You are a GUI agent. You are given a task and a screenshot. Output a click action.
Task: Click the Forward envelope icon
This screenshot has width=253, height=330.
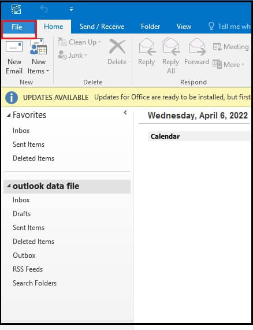point(197,47)
